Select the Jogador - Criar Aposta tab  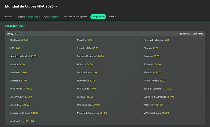[75, 16]
